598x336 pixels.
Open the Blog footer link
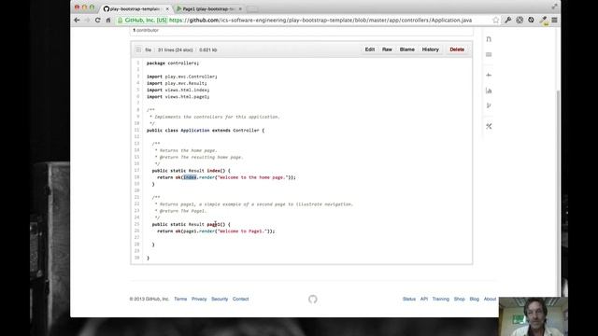pos(474,299)
